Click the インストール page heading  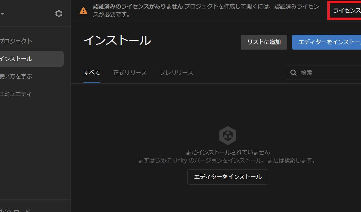[118, 40]
